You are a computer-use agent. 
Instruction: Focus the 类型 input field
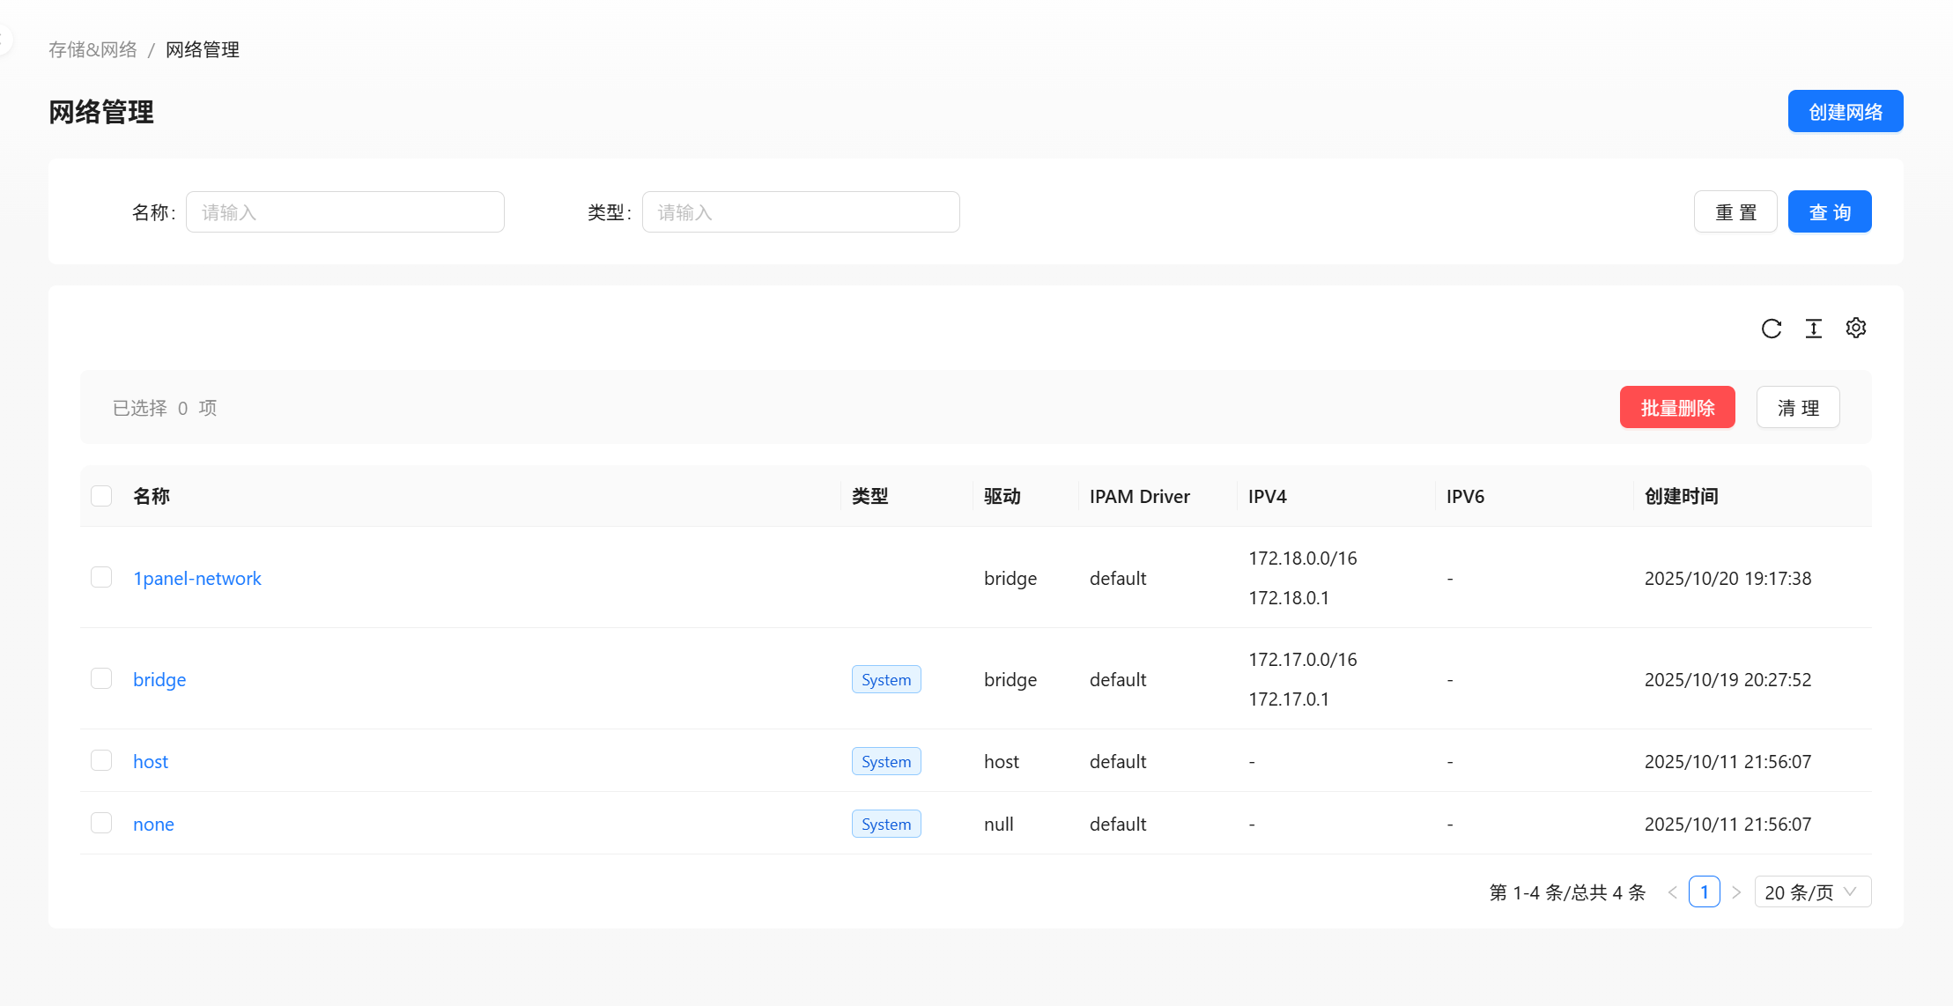[800, 212]
